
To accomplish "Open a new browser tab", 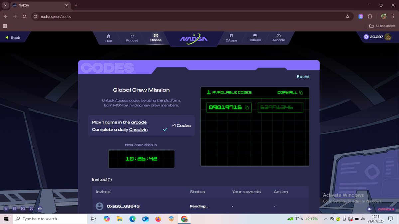I will pyautogui.click(x=76, y=5).
